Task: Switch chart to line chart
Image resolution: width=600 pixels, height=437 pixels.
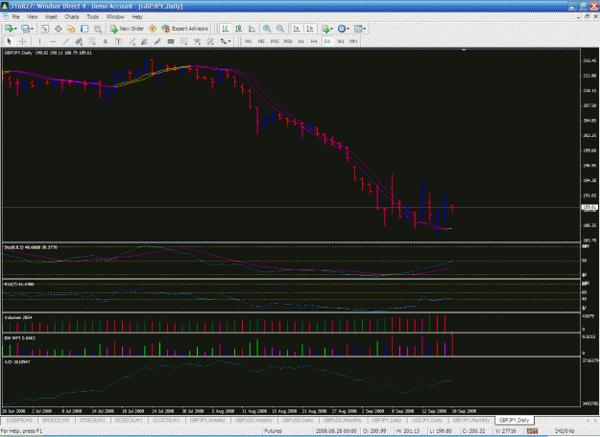Action: pos(252,29)
